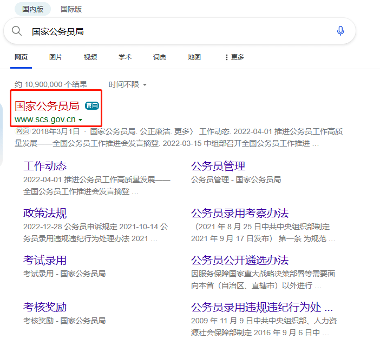This screenshot has width=380, height=339.
Task: Start voice search with microphone icon
Action: coord(340,31)
